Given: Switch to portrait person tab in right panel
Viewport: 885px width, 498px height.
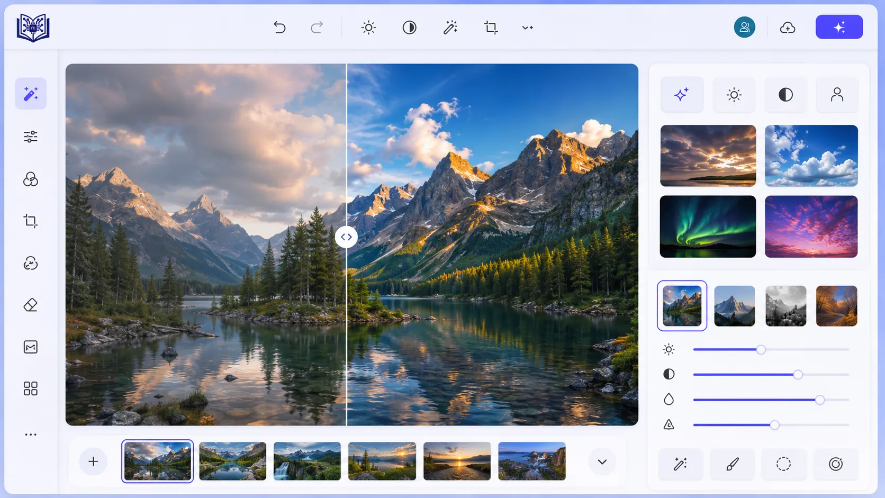Looking at the screenshot, I should tap(837, 94).
